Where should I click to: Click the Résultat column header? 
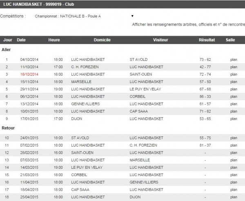pos(207,40)
